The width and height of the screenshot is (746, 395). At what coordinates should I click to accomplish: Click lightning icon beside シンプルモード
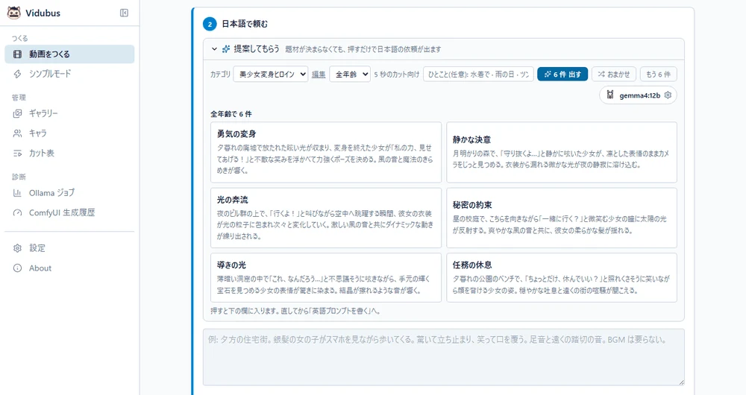tap(18, 74)
